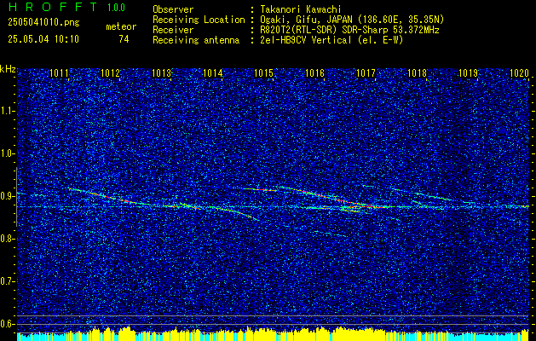Click the version number 1.0.0
Screen dimensions: 536x341
click(x=116, y=8)
